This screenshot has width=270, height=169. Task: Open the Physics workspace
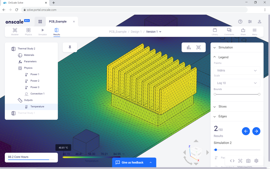point(28,32)
